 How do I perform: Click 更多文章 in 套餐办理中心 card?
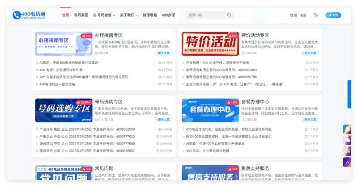coord(310,120)
